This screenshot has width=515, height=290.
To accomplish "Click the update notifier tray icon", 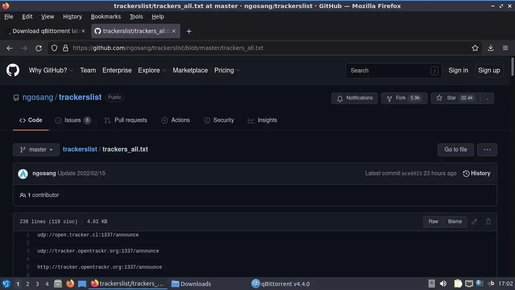I will coord(479,283).
